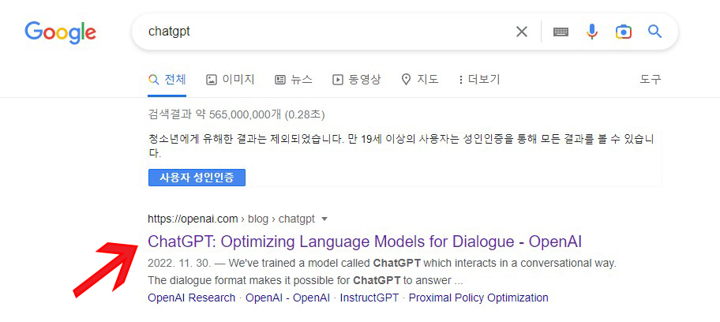Switch to the 뉴스 tab
This screenshot has height=322, width=720.
click(294, 80)
